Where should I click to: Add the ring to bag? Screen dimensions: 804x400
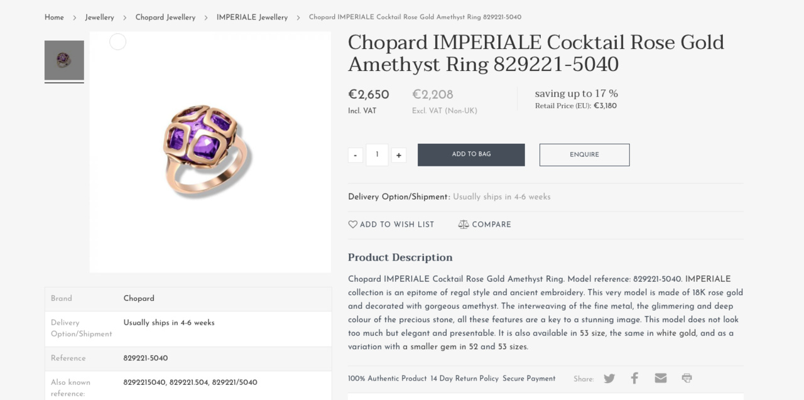coord(471,154)
